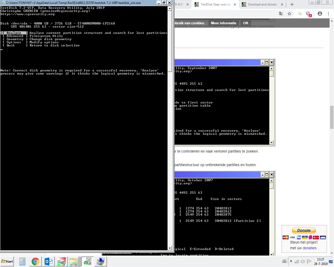Screen dimensions: 334x267
Task: Click the console scrollbar down arrow
Action: [x=170, y=248]
